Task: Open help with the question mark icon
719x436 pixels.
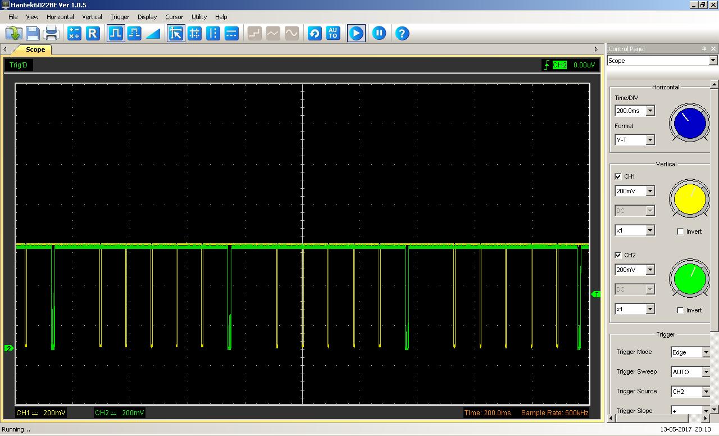Action: [402, 33]
